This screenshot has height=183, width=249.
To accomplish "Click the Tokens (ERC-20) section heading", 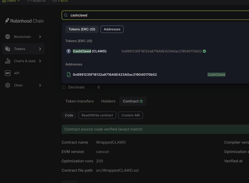I will tap(79, 41).
